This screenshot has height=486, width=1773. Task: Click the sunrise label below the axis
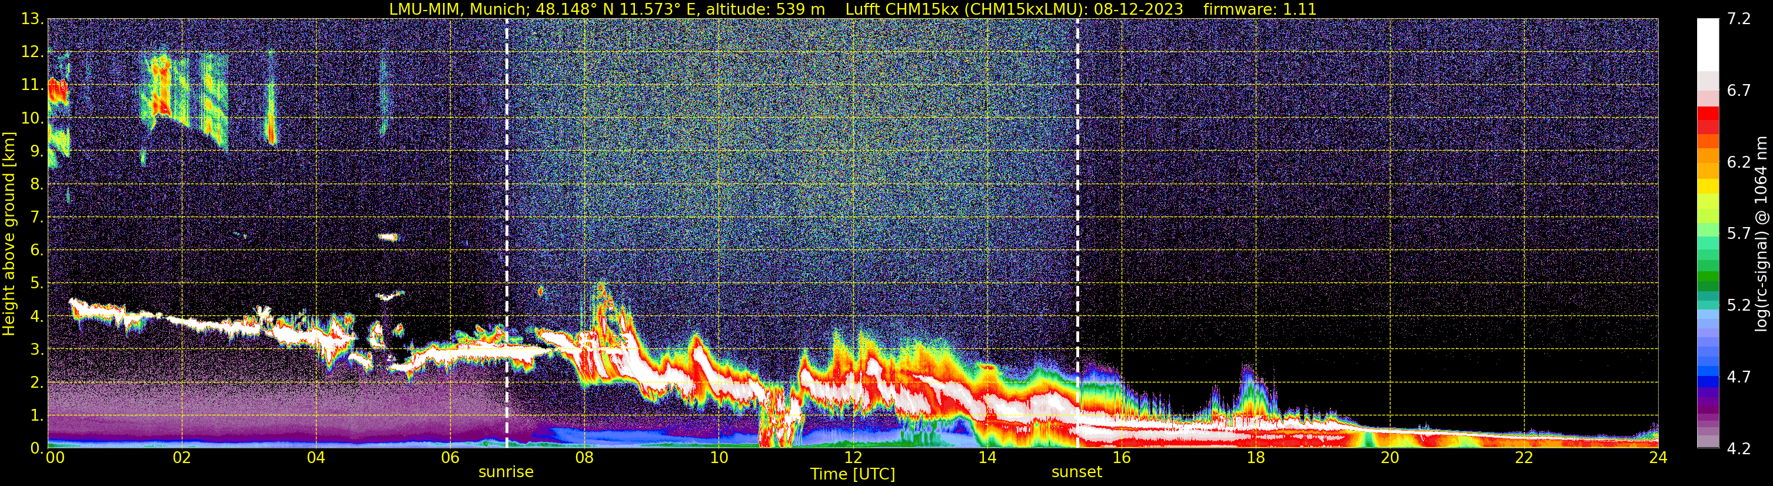coord(506,472)
